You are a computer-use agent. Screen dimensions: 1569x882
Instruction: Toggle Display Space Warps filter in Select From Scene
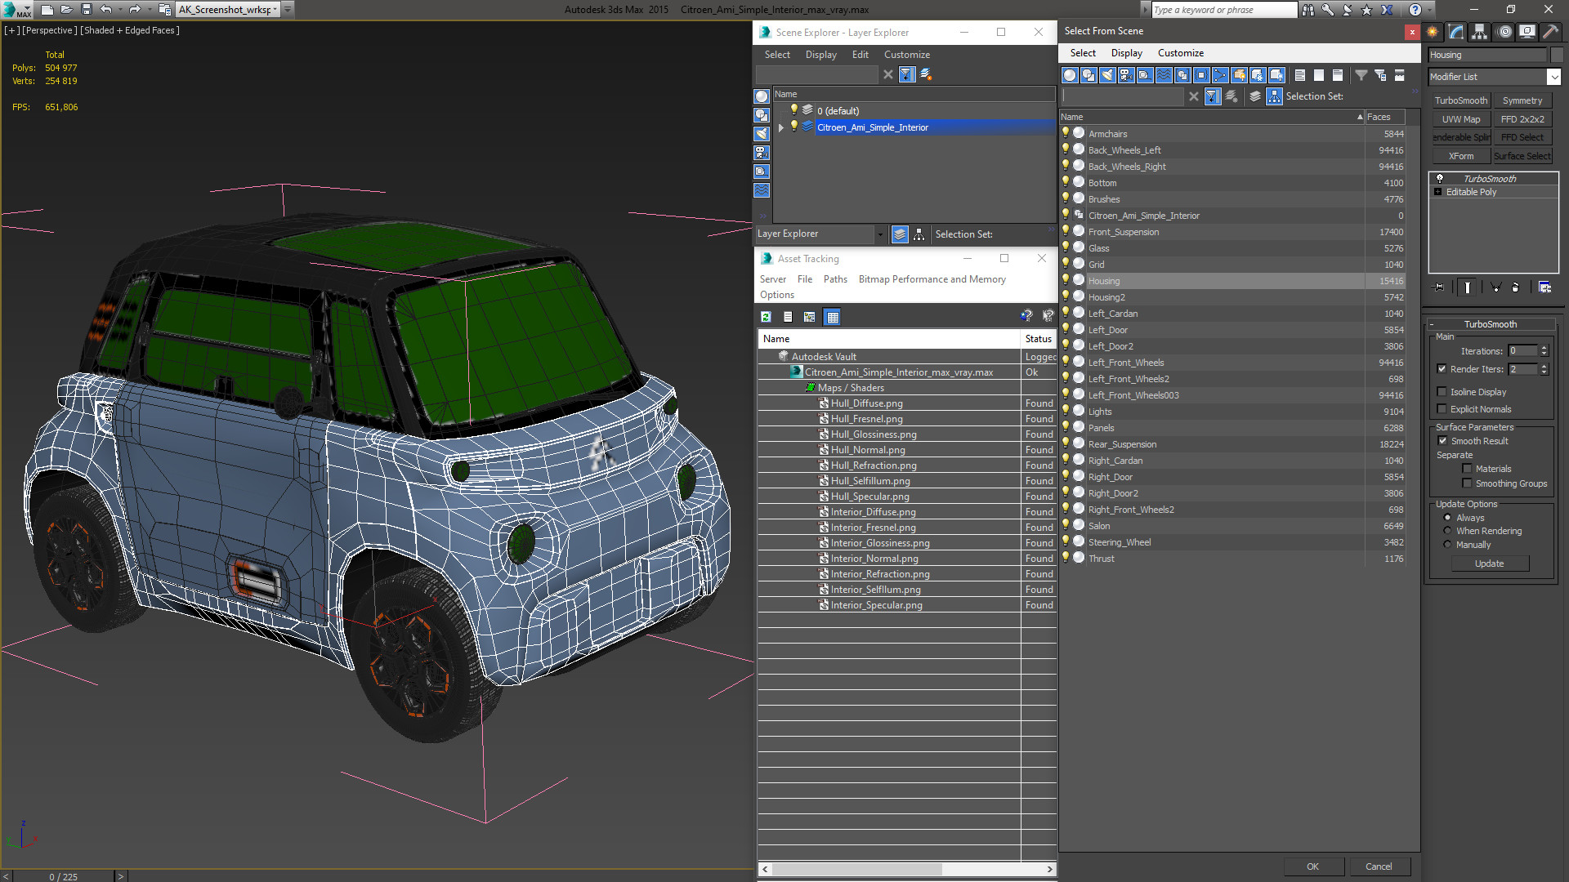(1164, 75)
